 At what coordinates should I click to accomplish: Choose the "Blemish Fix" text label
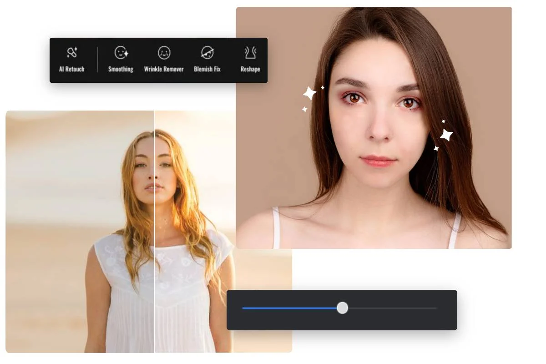[x=207, y=70]
